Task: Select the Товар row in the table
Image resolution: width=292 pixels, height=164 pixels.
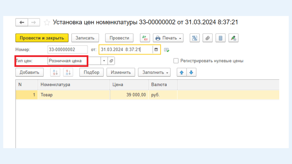Action: (x=74, y=95)
